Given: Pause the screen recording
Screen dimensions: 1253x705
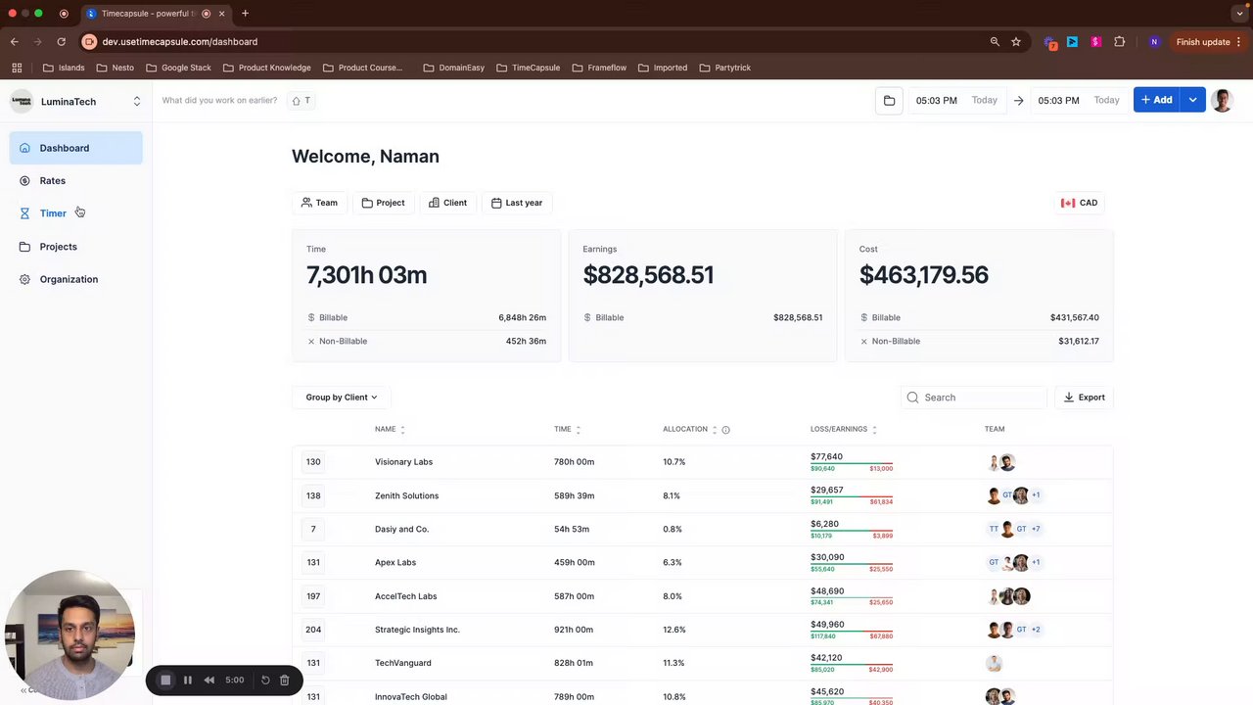Looking at the screenshot, I should pyautogui.click(x=188, y=680).
